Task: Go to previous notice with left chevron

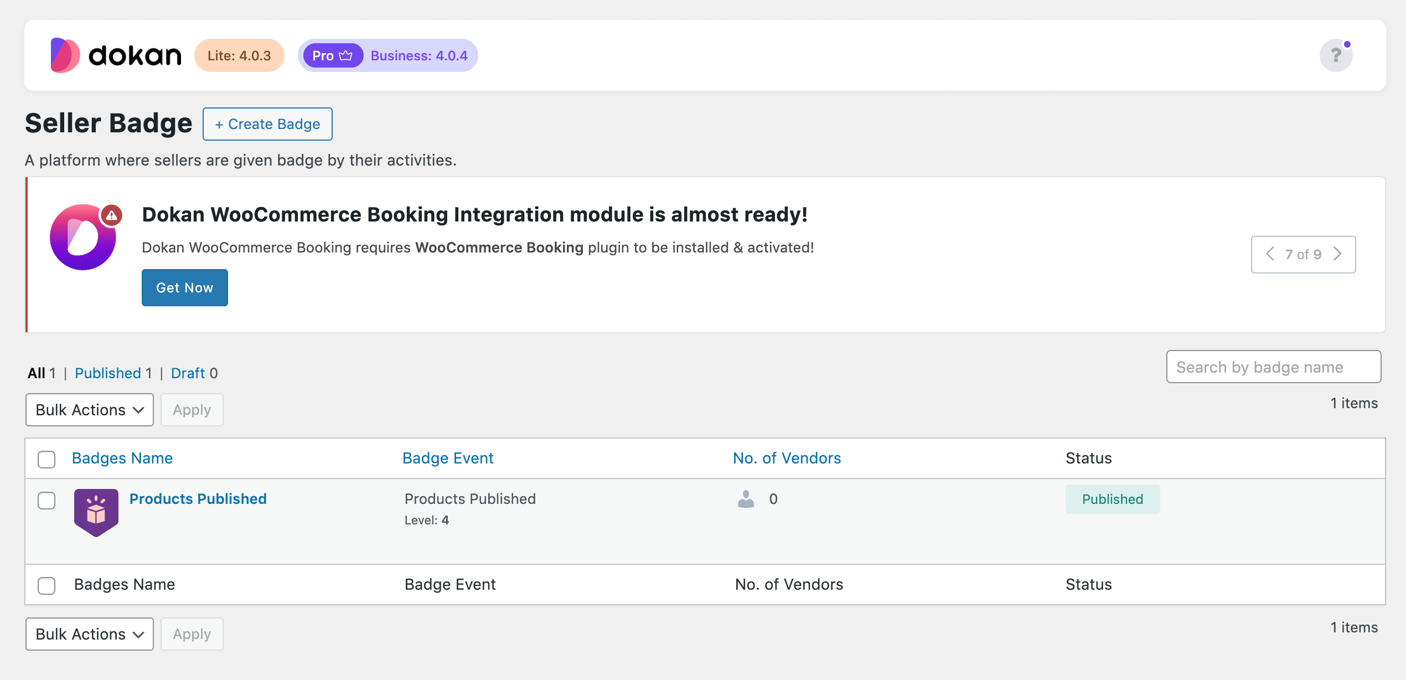Action: click(1270, 254)
